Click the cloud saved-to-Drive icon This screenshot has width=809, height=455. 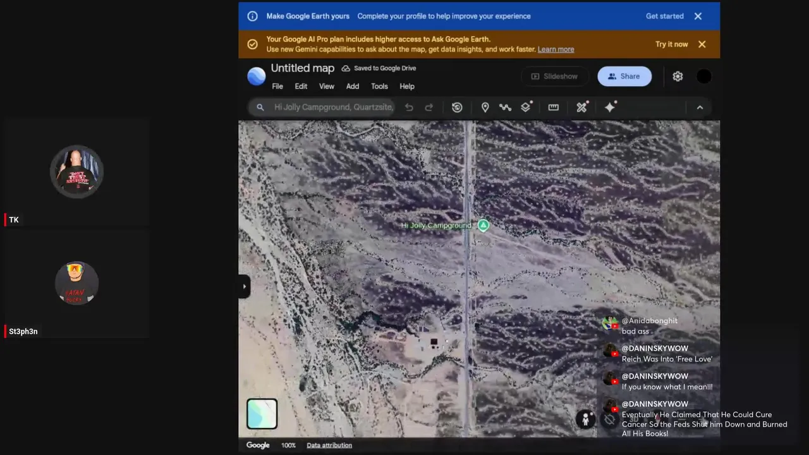346,68
